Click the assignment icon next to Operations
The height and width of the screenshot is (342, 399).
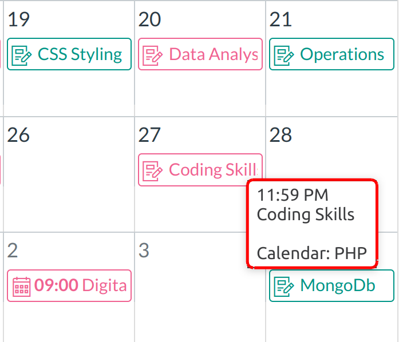pyautogui.click(x=285, y=55)
